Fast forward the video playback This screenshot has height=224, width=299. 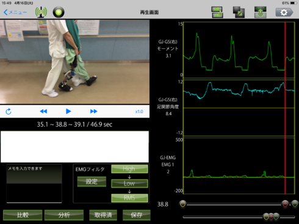93,111
